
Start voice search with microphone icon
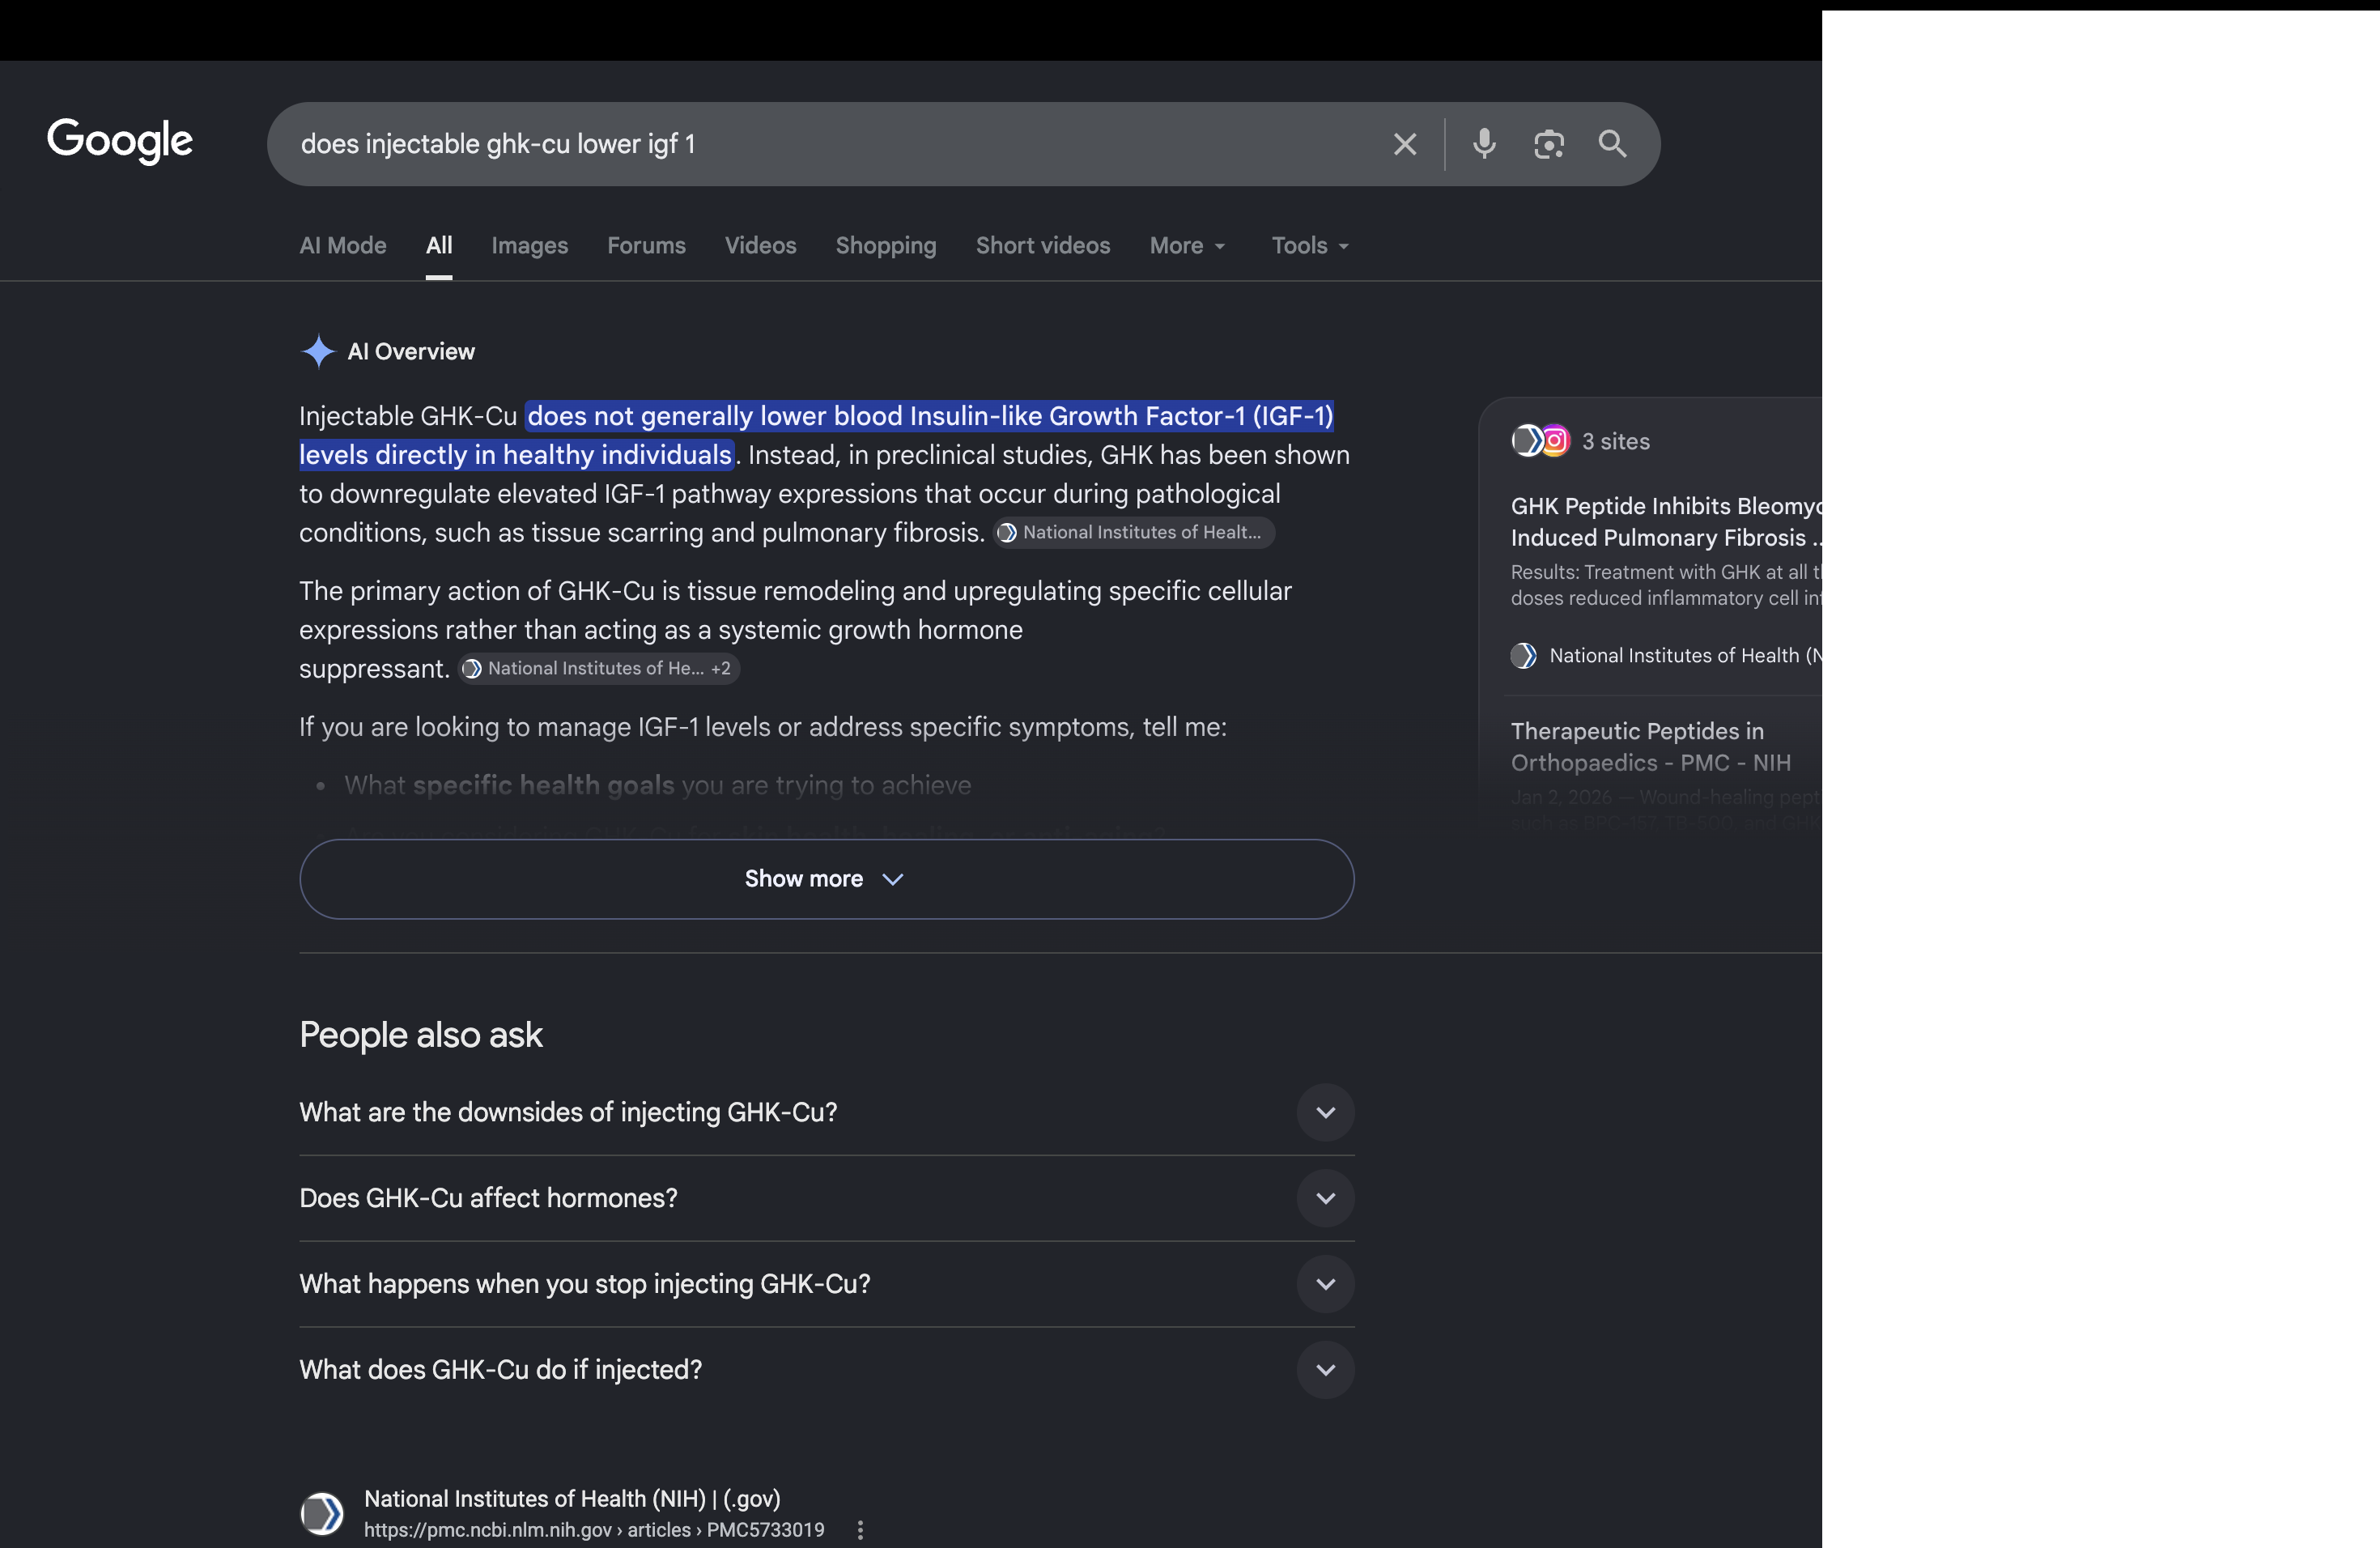1484,144
